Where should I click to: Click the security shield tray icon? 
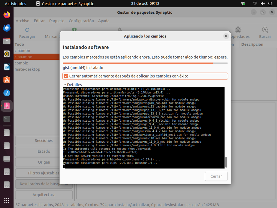243,4
